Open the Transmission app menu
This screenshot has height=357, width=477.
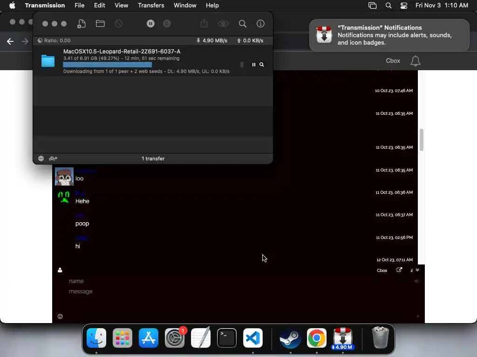point(45,6)
